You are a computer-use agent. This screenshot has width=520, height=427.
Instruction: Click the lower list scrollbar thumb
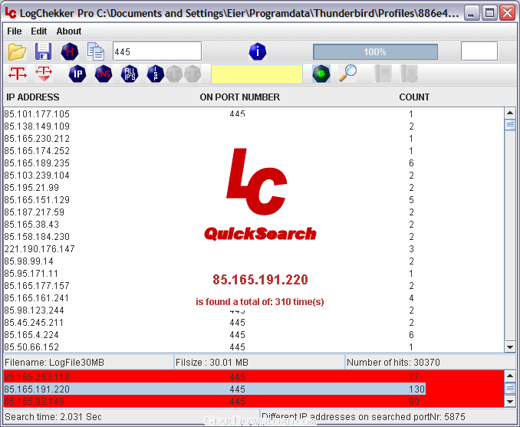[510, 388]
